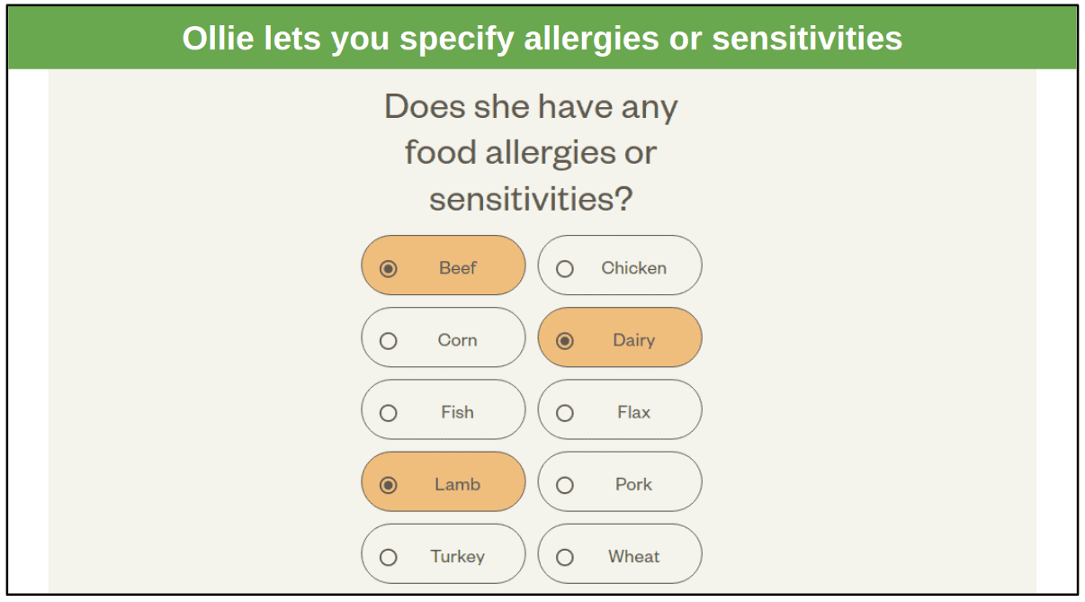Image resolution: width=1085 pixels, height=602 pixels.
Task: Deselect the Lamb allergy option
Action: [443, 481]
